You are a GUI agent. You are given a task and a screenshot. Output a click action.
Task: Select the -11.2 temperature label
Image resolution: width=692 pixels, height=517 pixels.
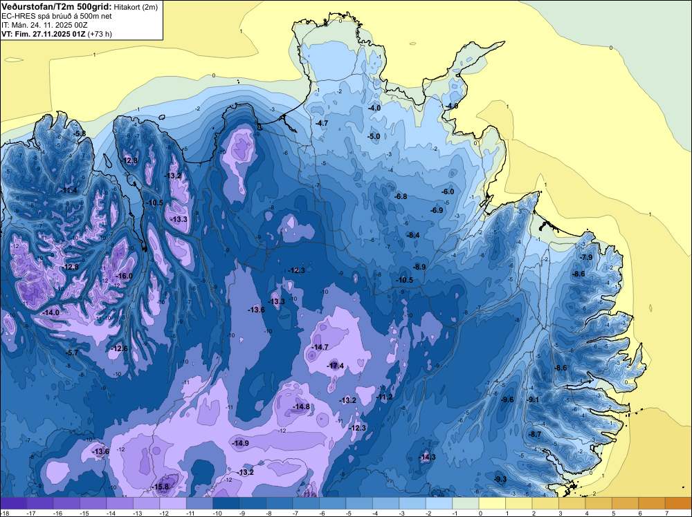384,397
